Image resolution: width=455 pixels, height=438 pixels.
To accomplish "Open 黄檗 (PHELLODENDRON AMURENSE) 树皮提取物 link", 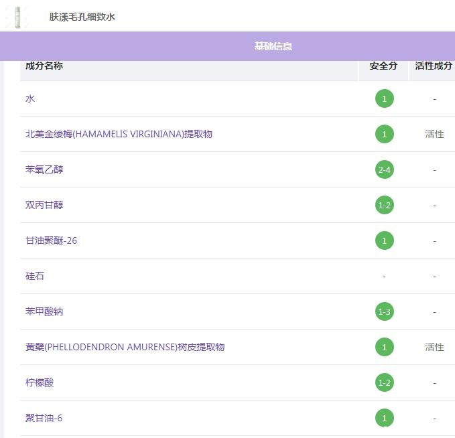I will click(x=125, y=347).
